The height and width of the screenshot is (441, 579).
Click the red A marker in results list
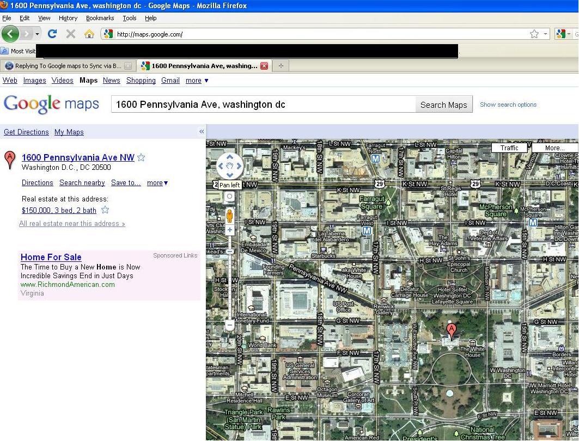(10, 160)
